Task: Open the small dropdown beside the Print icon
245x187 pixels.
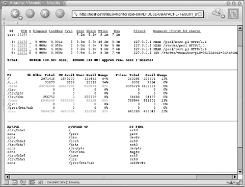Action: [223, 16]
